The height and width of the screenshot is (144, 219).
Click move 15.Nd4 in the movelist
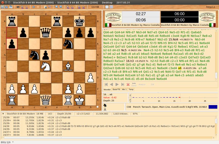[173, 39]
